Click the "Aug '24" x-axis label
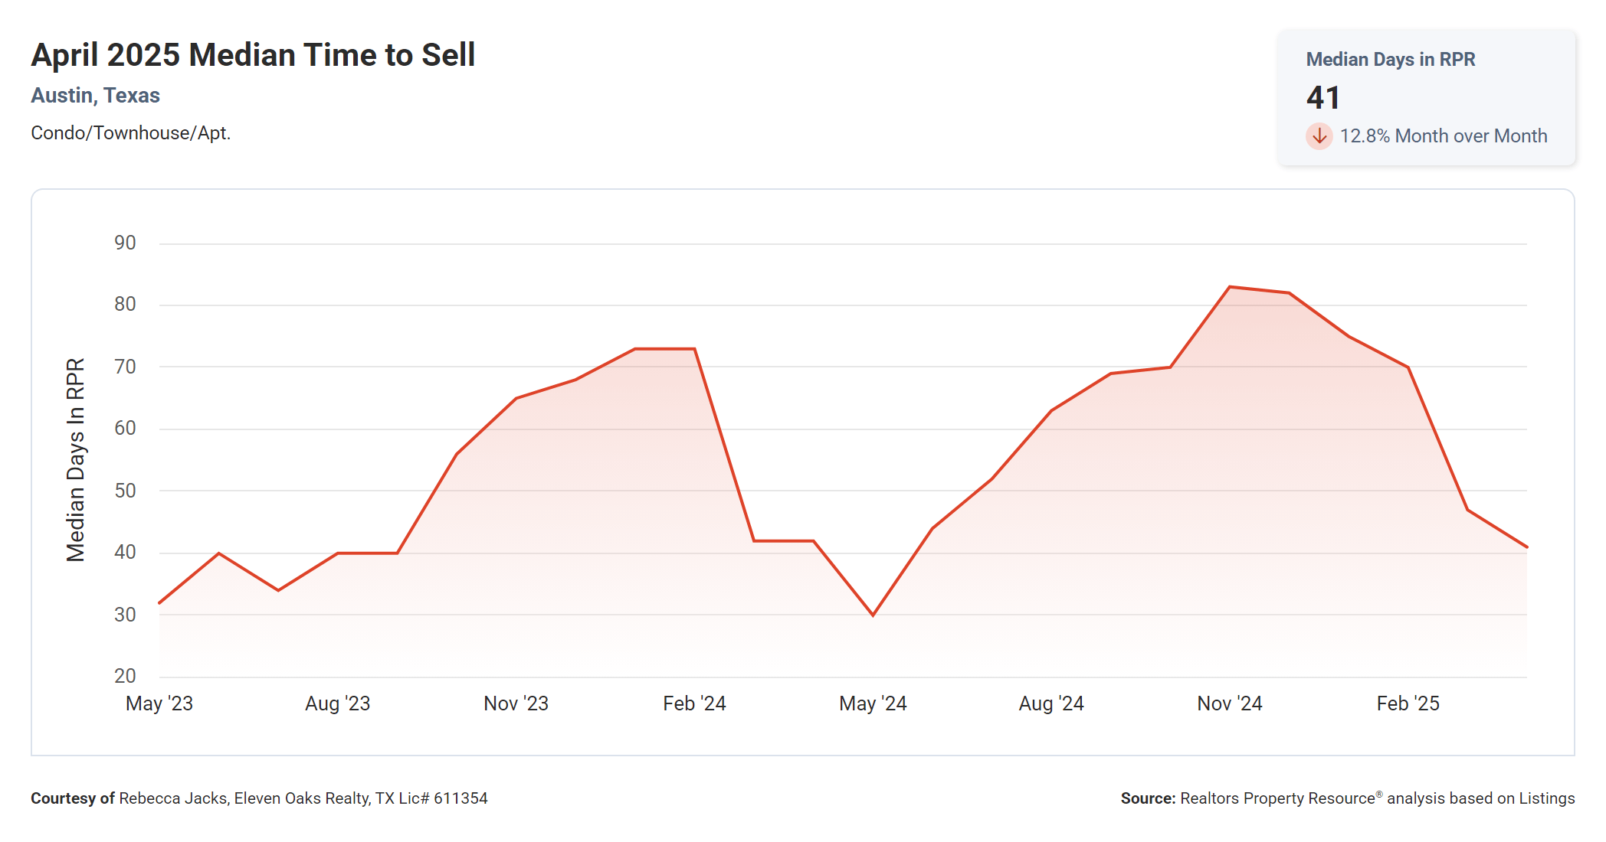Viewport: 1606px width, 842px height. (1051, 703)
